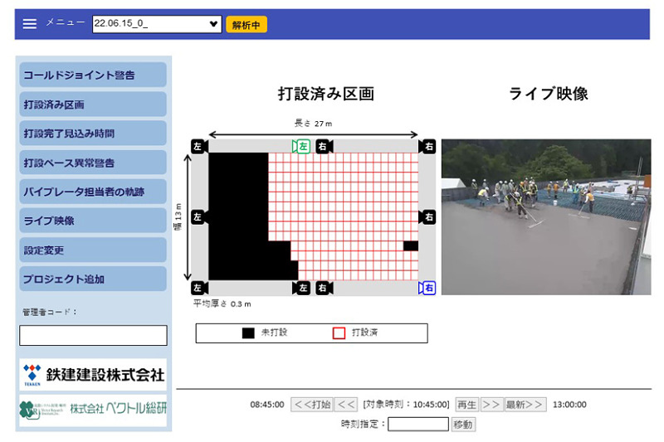Select bottom-edge middle 左 camera icon
Viewport: 664px width, 442px height.
tap(301, 288)
